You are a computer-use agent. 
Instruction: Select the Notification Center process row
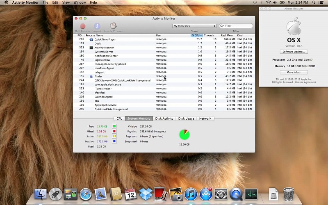coord(164,56)
